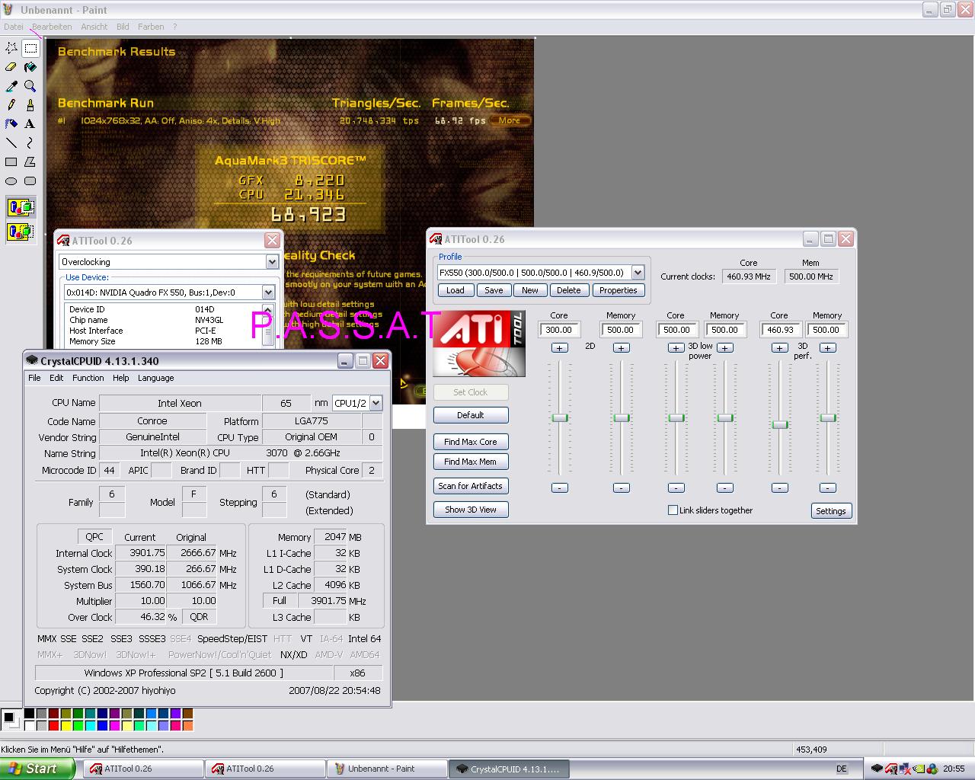
Task: Pick the red color swatch in palette
Action: pos(53,725)
